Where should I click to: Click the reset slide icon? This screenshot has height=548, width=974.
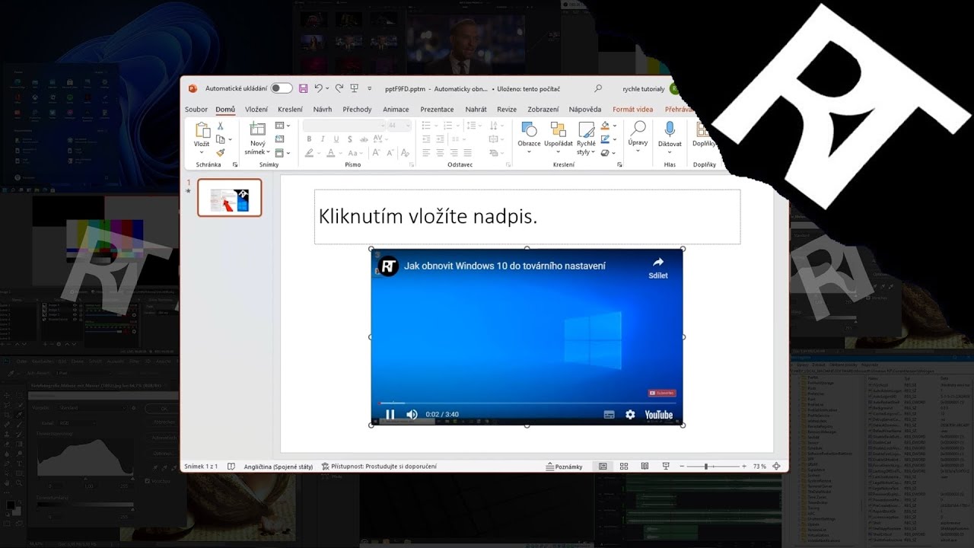280,139
